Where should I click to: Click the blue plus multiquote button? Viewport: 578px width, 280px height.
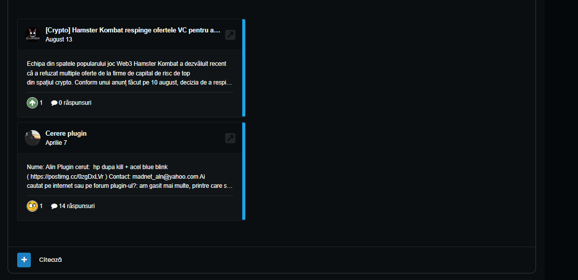tap(24, 260)
